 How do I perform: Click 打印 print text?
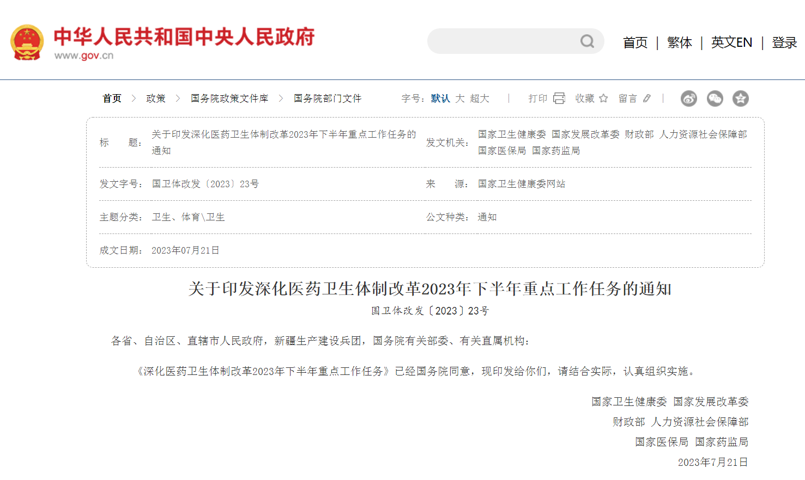click(x=537, y=99)
